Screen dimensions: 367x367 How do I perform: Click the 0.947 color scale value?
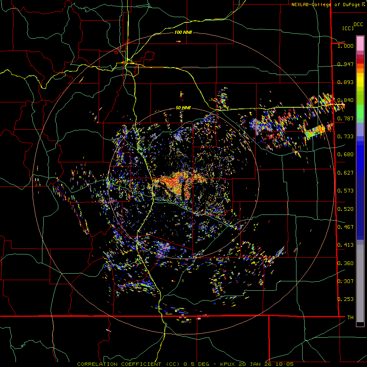point(345,64)
